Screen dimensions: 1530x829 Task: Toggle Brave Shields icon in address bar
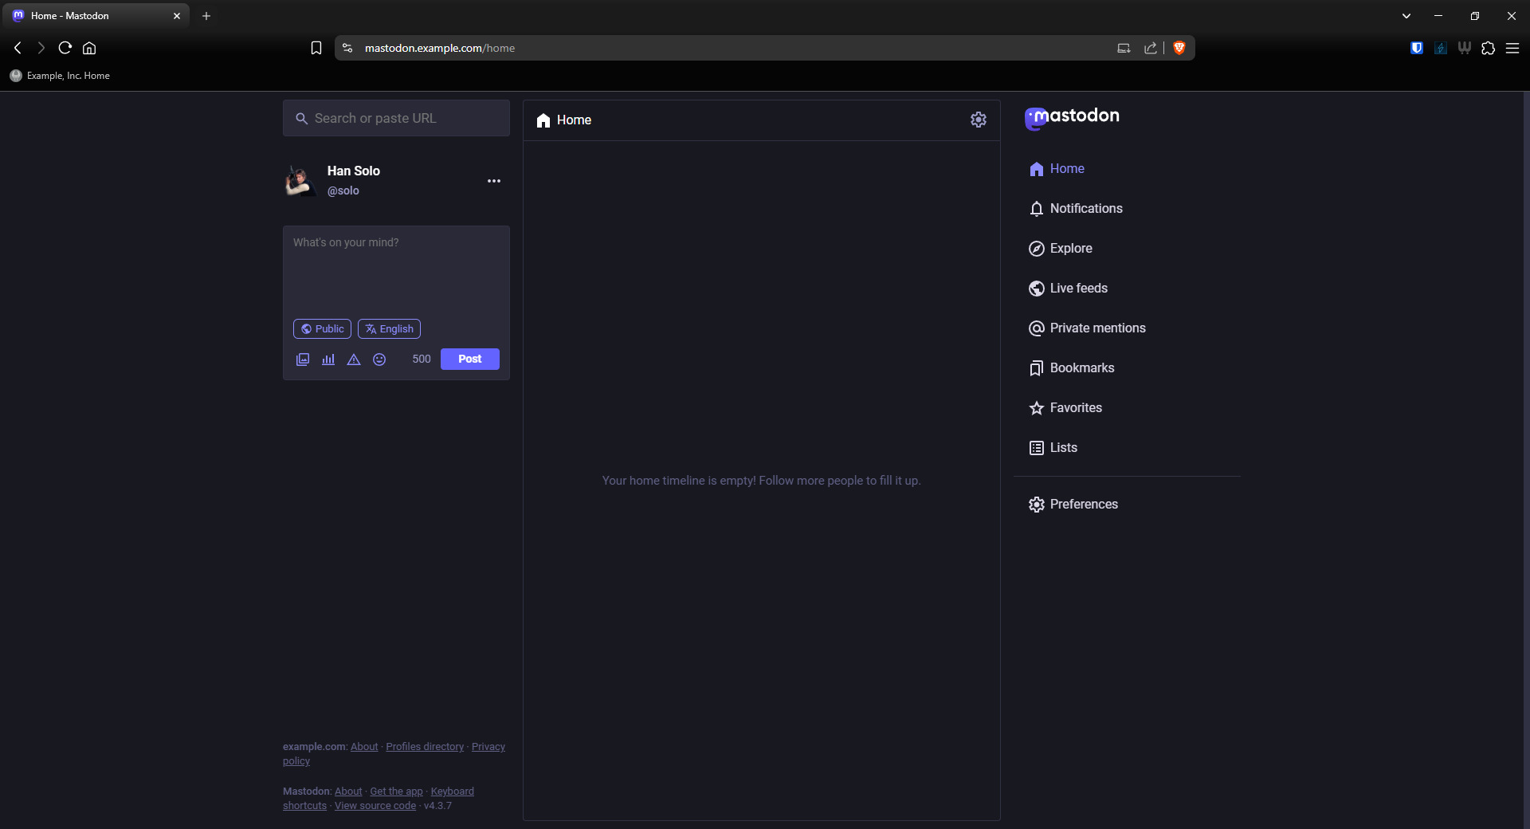click(1179, 48)
